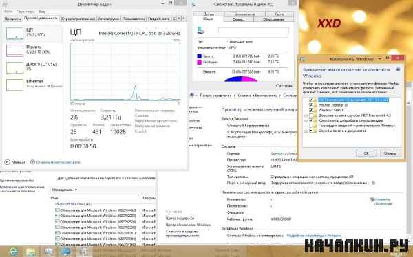Open File Explorer folder icon on taskbar
Viewport: 413px width, 257px height.
pyautogui.click(x=31, y=252)
